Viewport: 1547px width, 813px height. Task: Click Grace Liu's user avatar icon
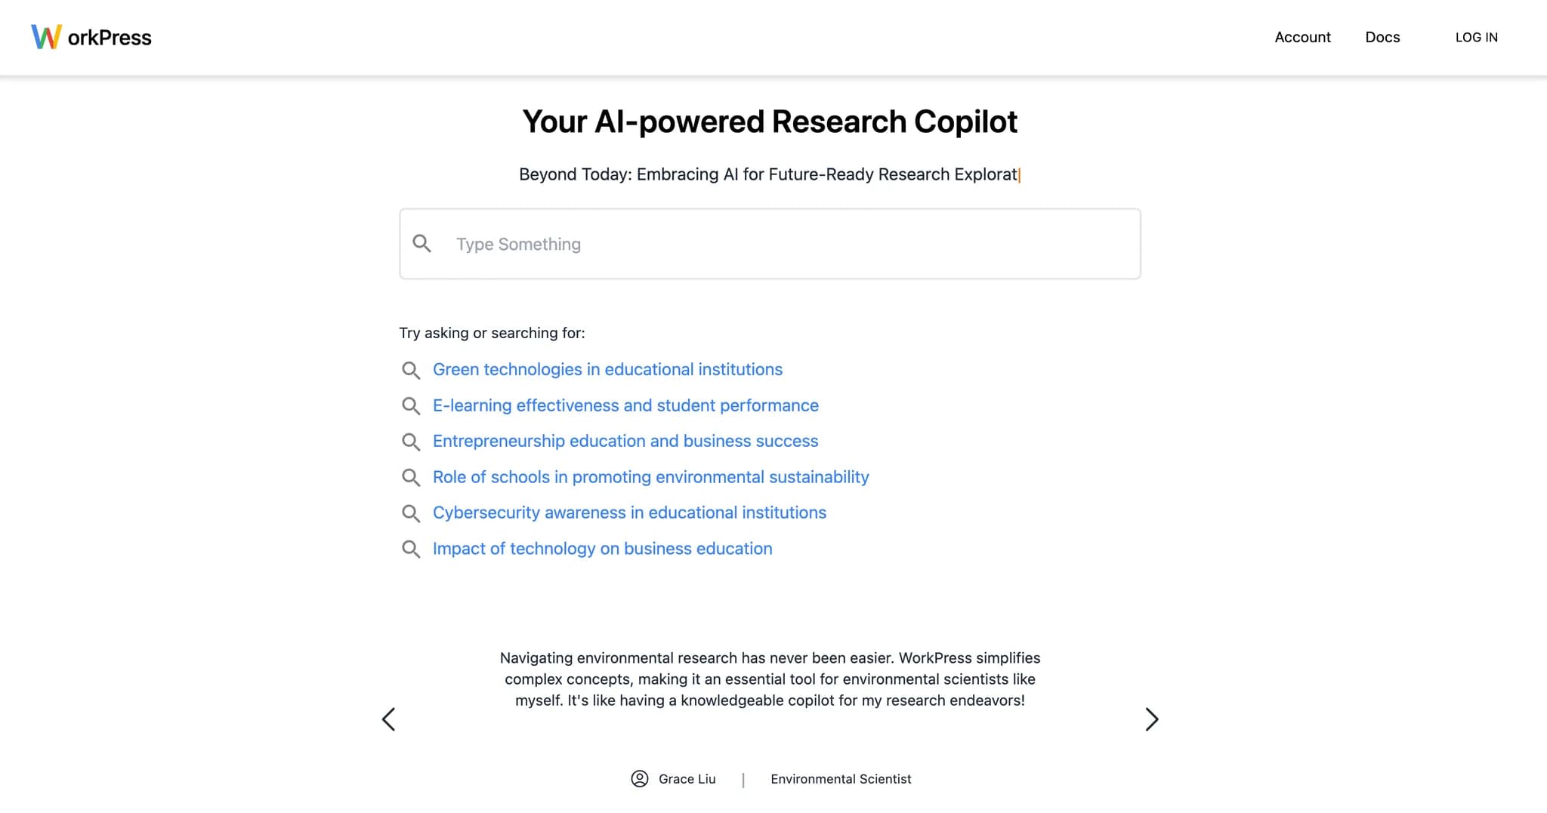tap(640, 779)
